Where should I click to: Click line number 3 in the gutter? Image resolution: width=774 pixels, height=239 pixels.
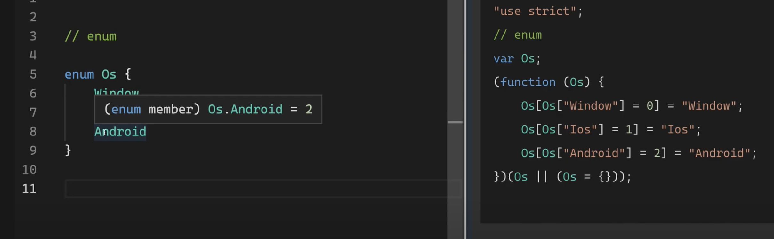point(33,36)
